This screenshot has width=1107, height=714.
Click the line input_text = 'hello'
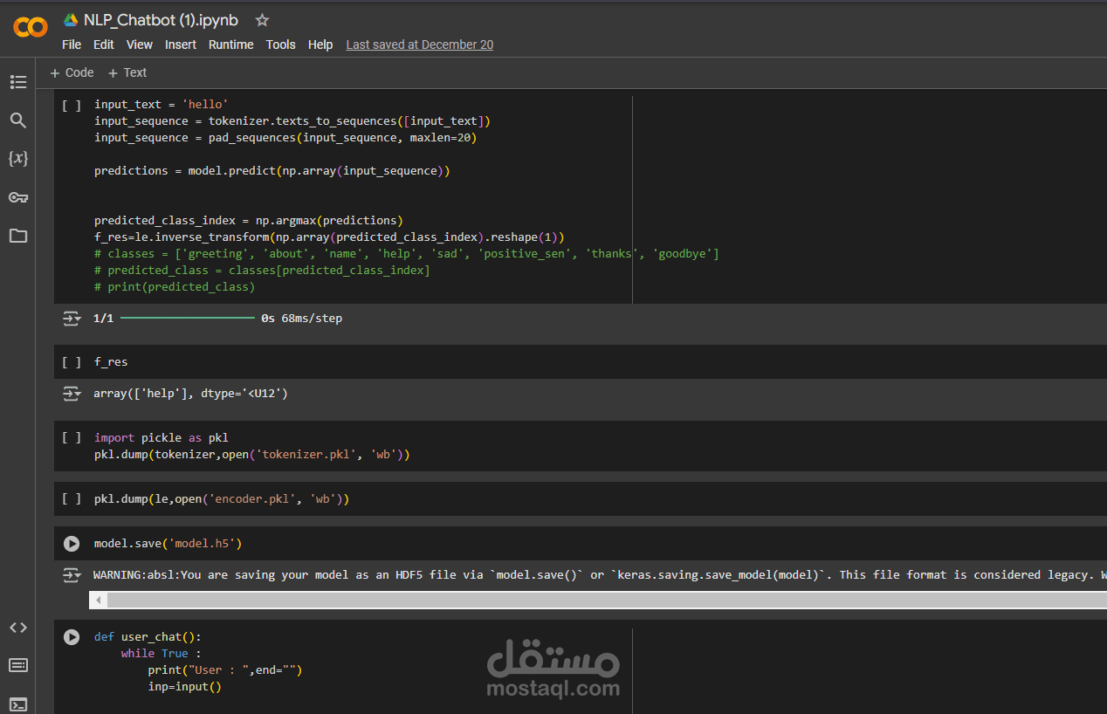point(161,105)
